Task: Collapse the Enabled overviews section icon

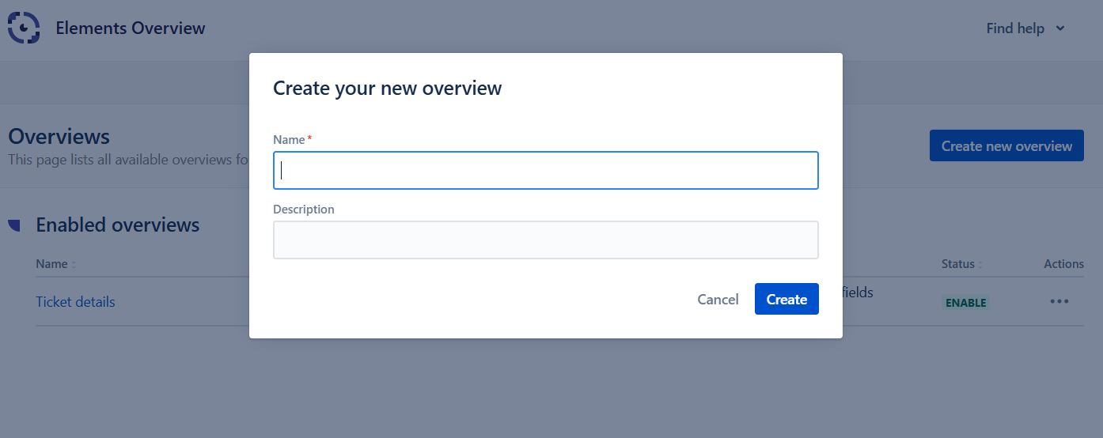Action: tap(14, 225)
